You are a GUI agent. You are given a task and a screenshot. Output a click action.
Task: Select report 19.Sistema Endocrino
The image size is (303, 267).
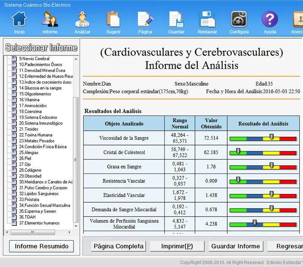click(x=38, y=117)
